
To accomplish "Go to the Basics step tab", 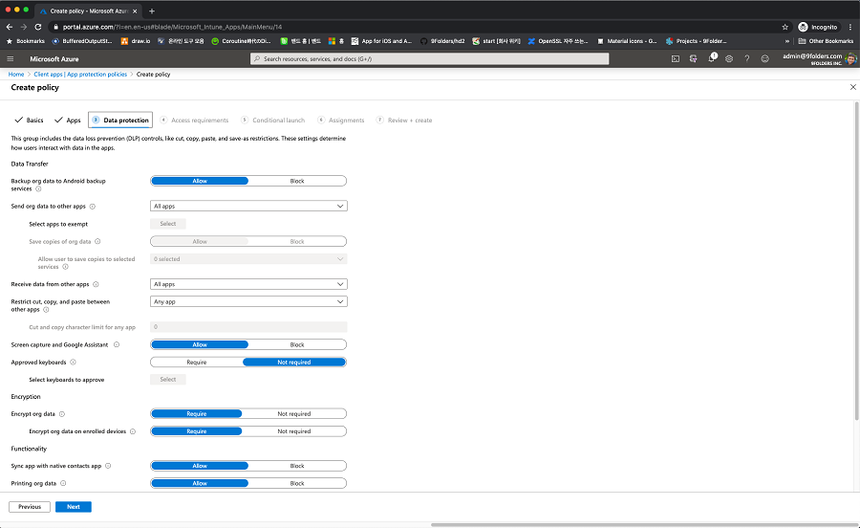I will (29, 121).
